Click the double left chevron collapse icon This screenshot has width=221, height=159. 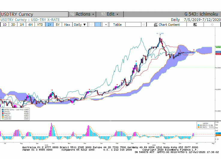tap(144, 25)
